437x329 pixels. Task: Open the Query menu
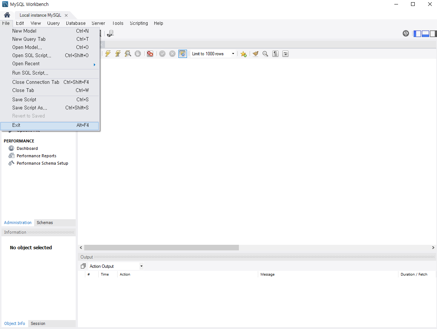coord(53,23)
